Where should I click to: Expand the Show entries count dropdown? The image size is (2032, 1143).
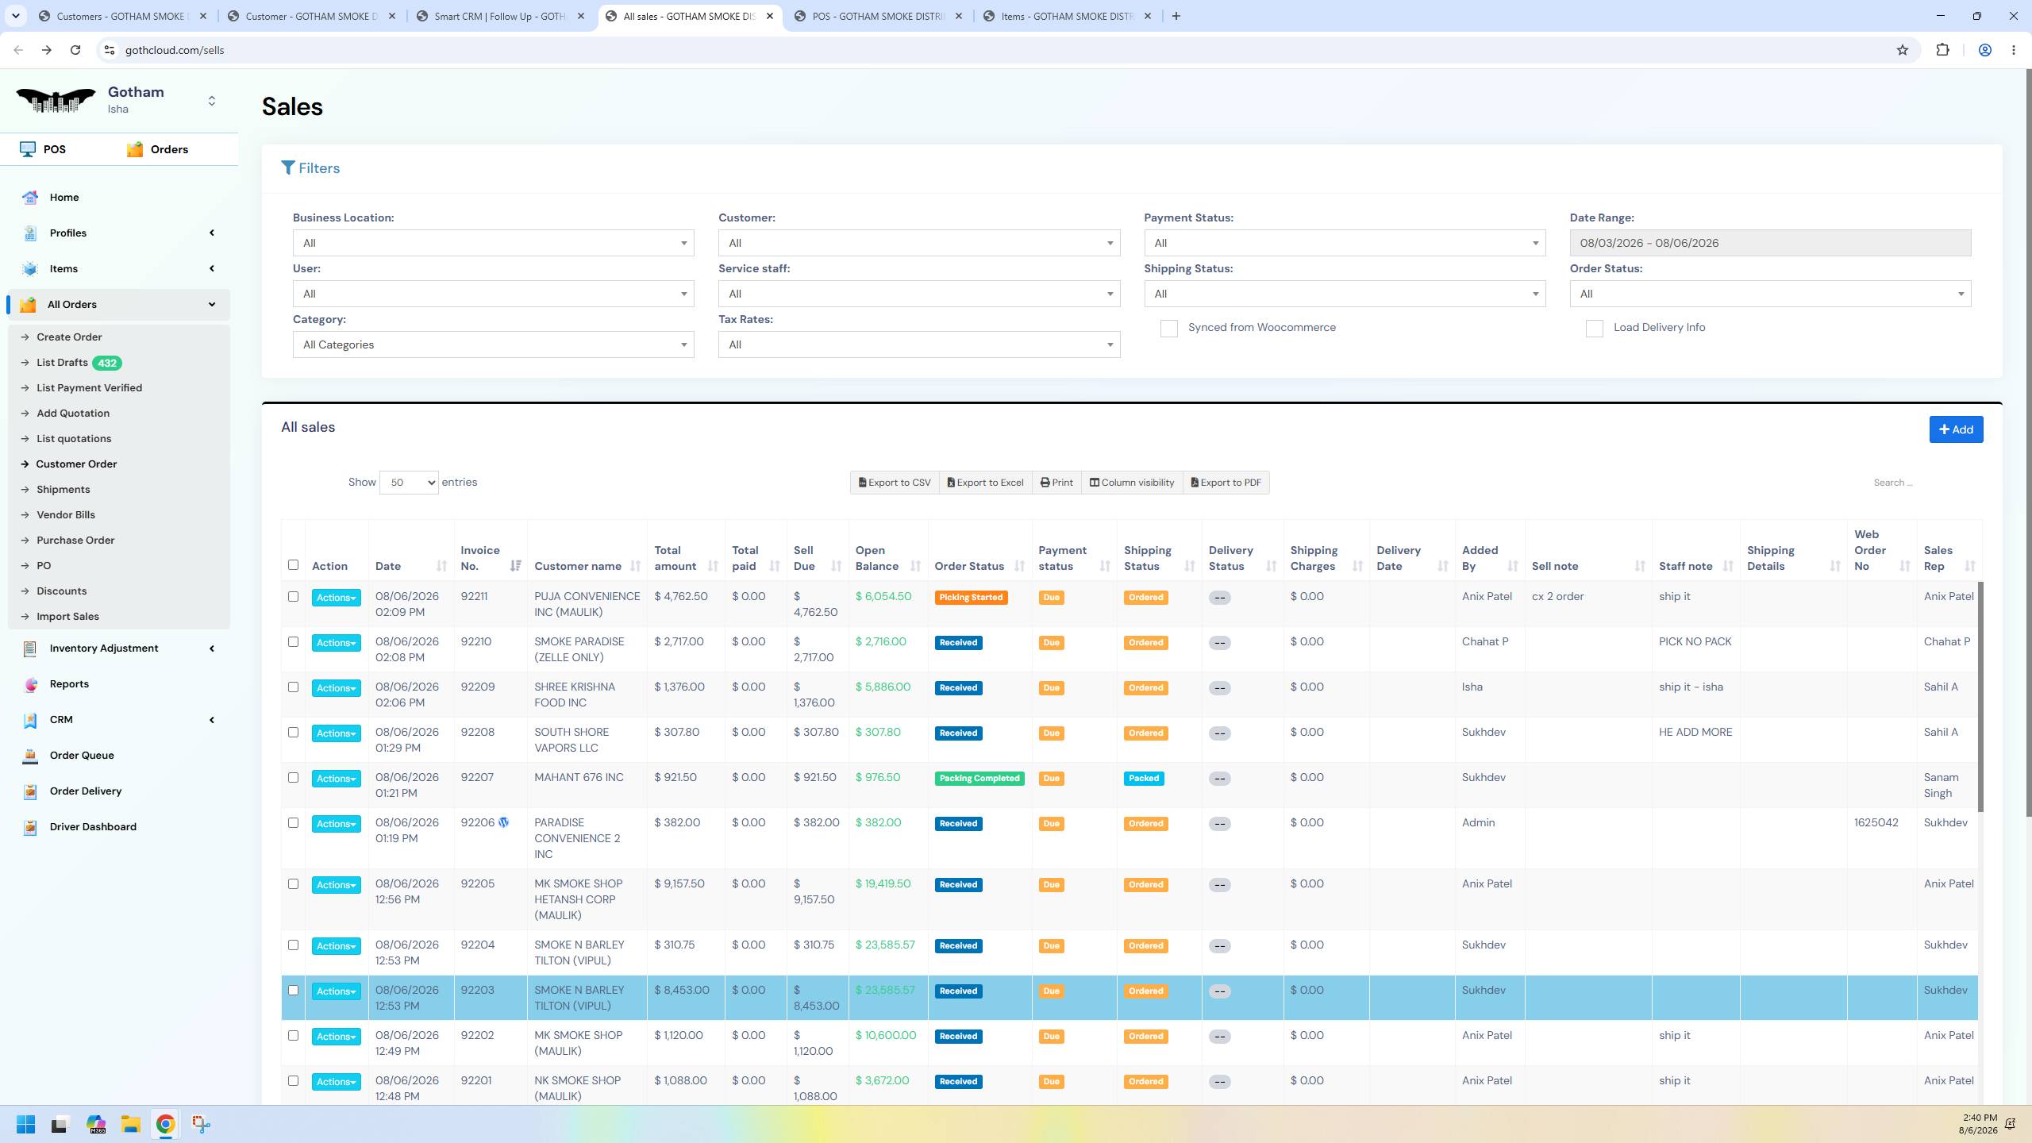click(x=409, y=483)
